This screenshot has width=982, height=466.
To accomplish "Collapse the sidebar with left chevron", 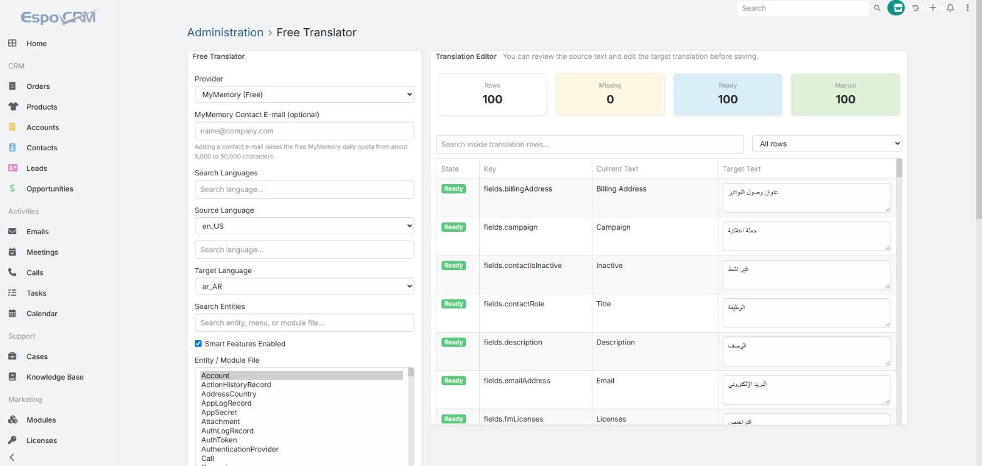I will pyautogui.click(x=12, y=457).
